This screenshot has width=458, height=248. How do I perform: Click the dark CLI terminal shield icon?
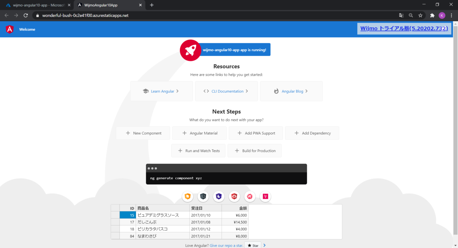pyautogui.click(x=203, y=197)
